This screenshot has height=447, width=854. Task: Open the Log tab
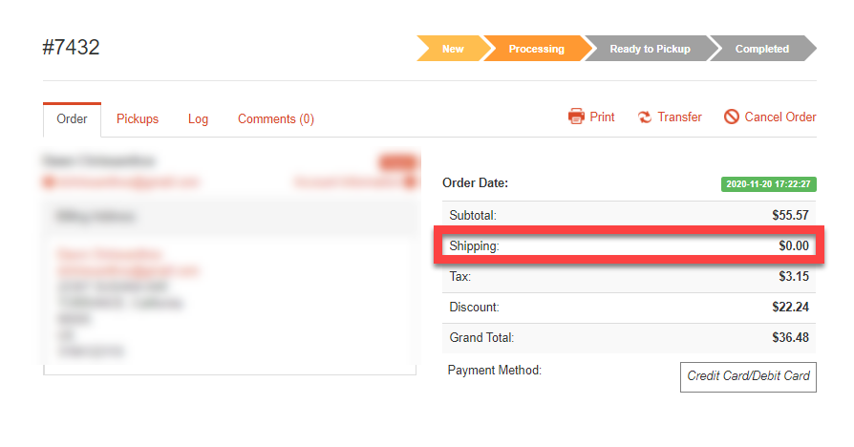pos(199,119)
